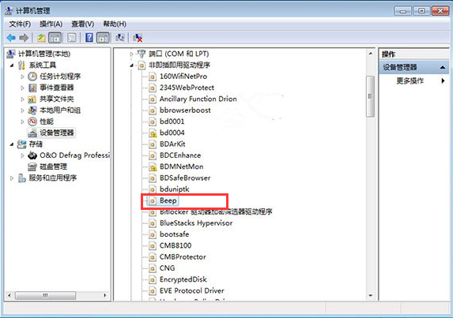Click the Disk Management icon
The image size is (453, 318).
[32, 166]
